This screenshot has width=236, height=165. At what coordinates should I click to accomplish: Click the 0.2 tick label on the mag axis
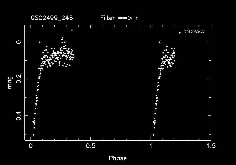click(x=18, y=79)
